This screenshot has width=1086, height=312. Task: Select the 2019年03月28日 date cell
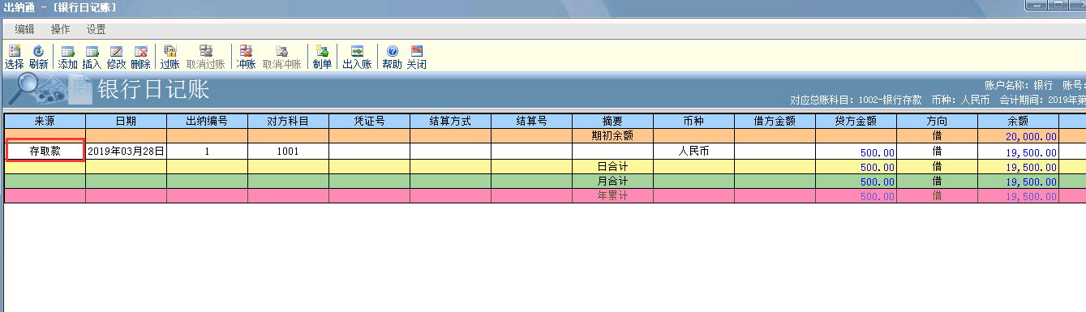click(x=126, y=151)
